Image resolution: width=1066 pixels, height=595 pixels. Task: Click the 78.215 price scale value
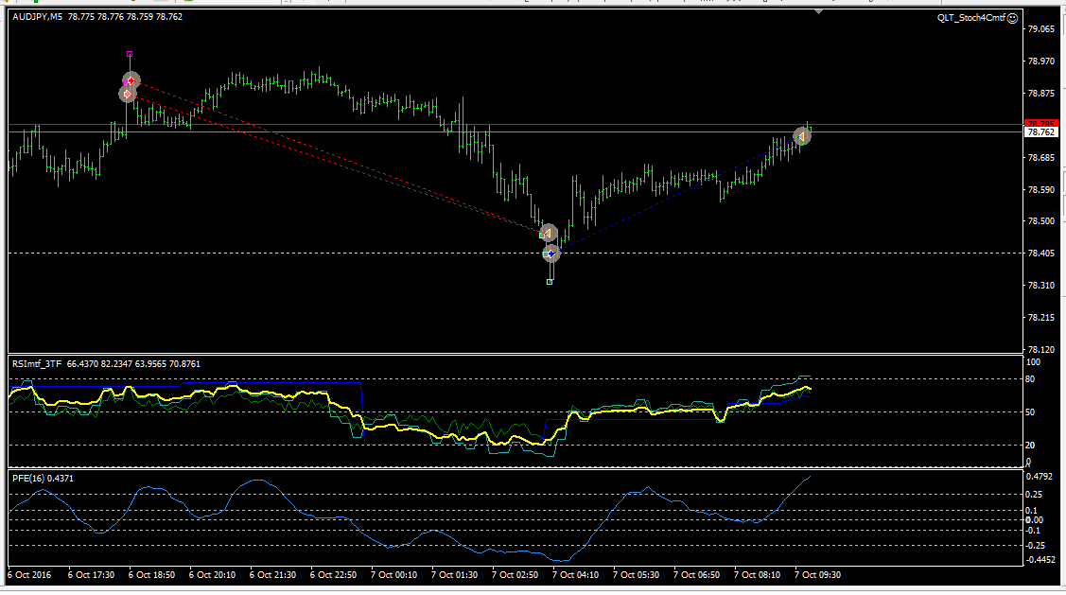tap(1040, 318)
